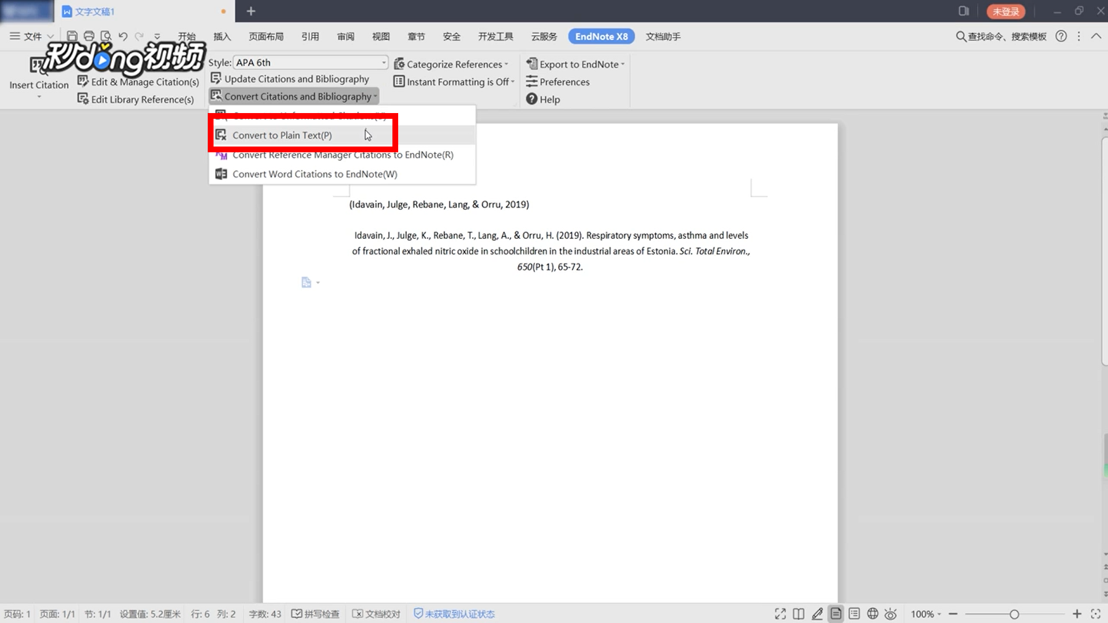The width and height of the screenshot is (1108, 623).
Task: Select Convert Word Citations to EndNote(W)
Action: click(x=315, y=174)
